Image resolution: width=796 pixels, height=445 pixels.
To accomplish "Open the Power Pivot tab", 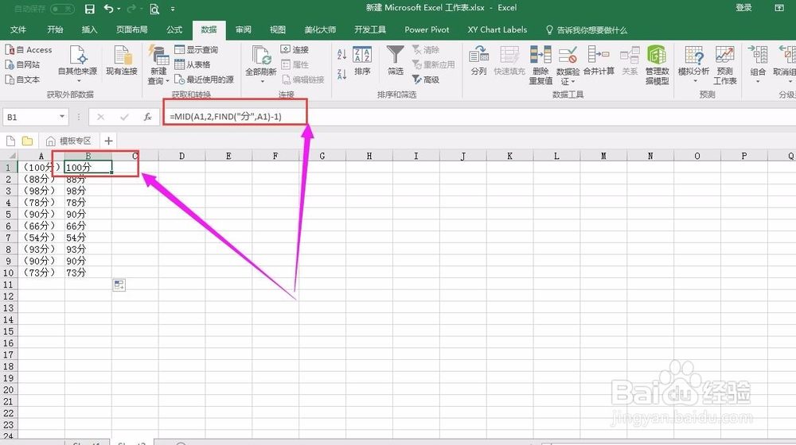I will [427, 30].
